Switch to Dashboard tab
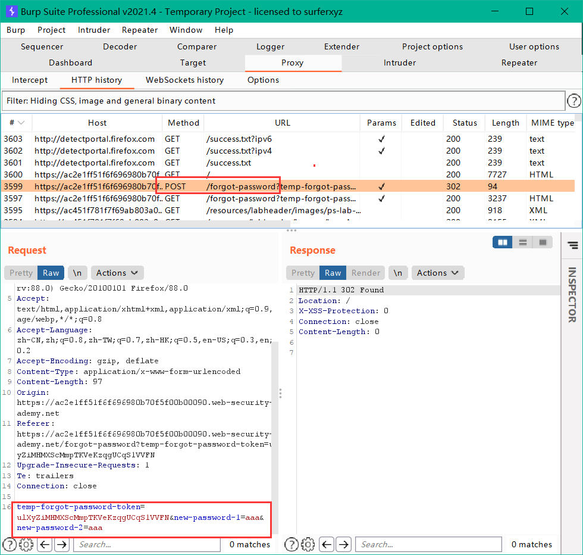 [x=71, y=63]
